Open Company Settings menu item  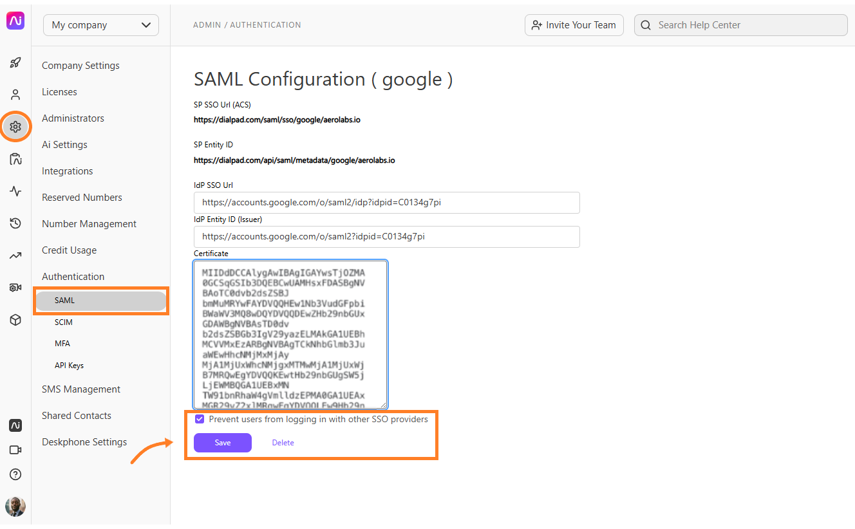click(80, 66)
